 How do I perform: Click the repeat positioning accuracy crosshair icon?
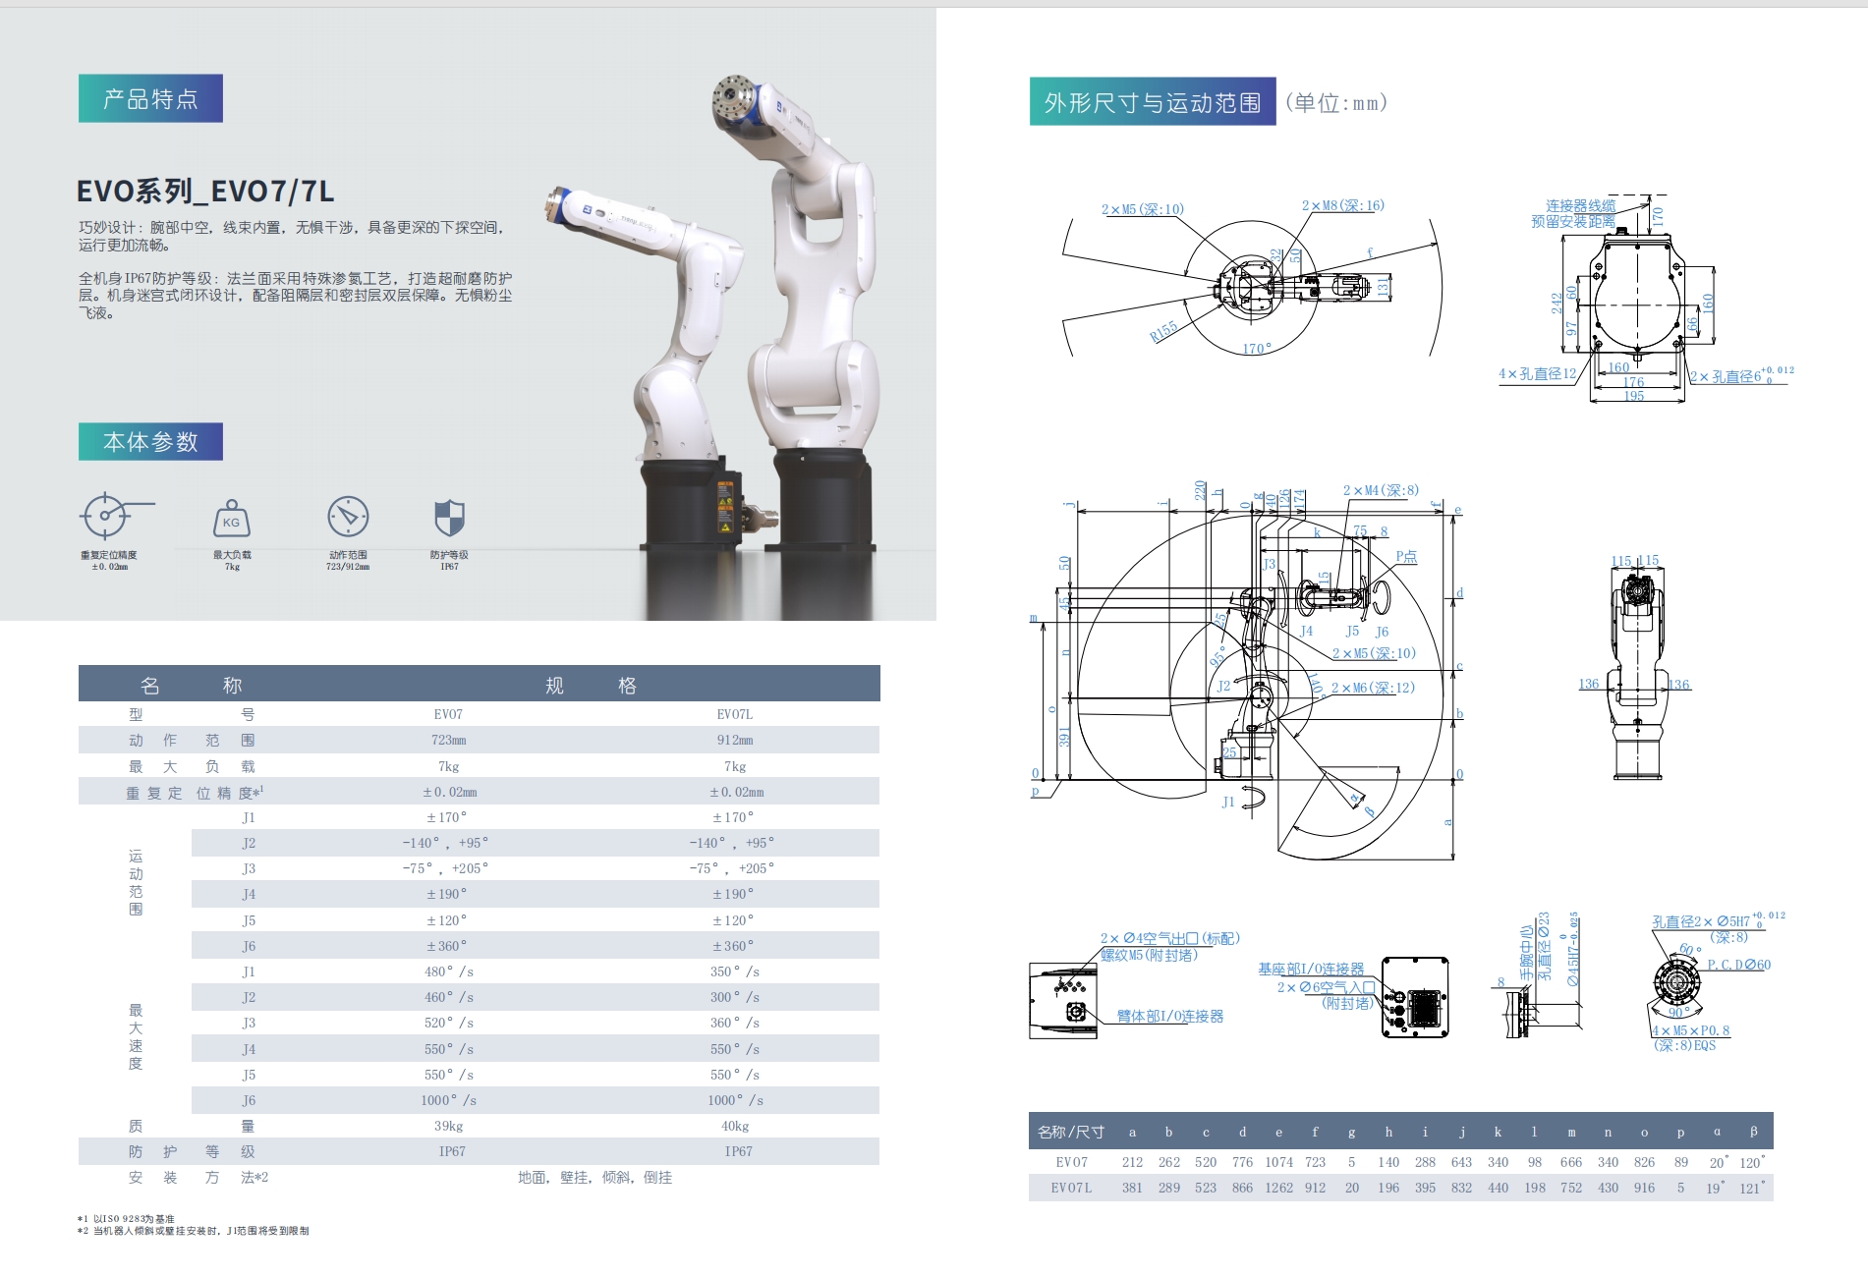[106, 516]
